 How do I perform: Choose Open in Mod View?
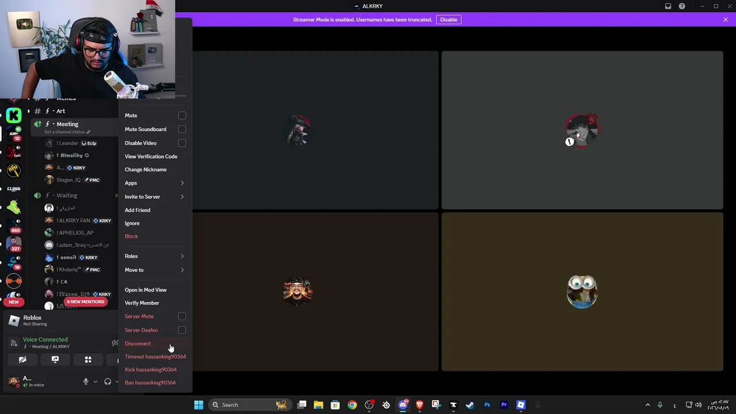[x=145, y=290]
